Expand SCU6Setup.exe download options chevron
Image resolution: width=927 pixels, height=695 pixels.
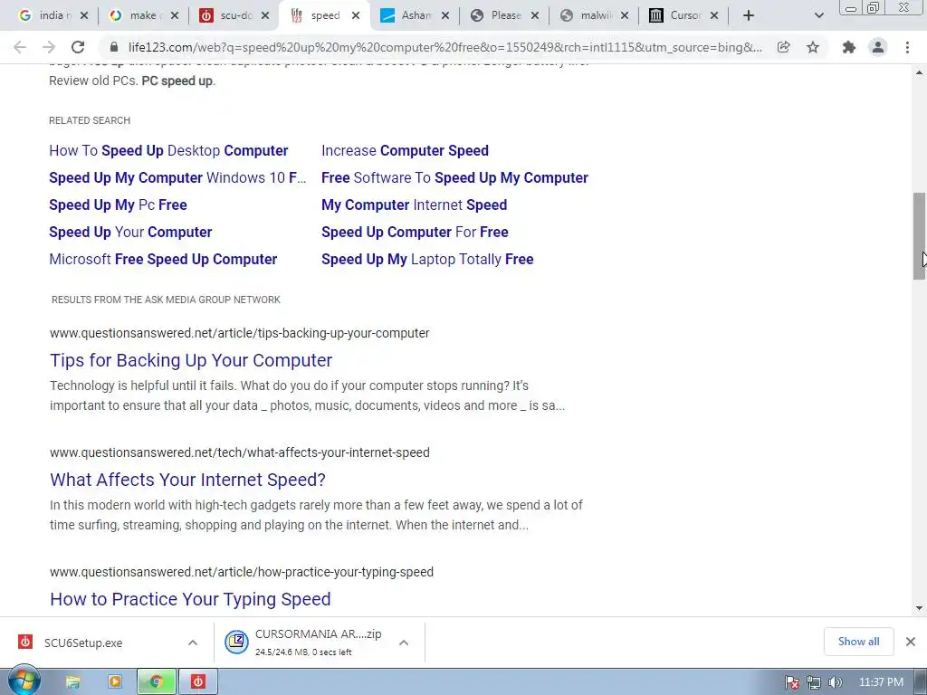tap(193, 643)
